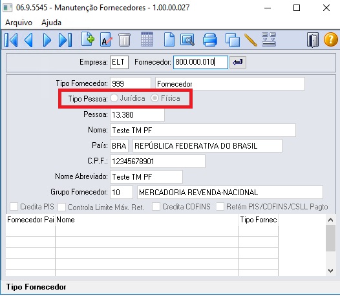This screenshot has width=340, height=296.
Task: Select the Física radio option
Action: 154,98
